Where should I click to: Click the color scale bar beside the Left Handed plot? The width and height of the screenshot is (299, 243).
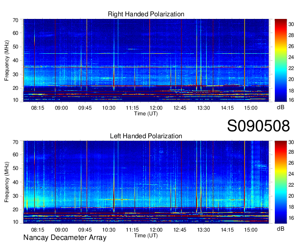point(281,182)
